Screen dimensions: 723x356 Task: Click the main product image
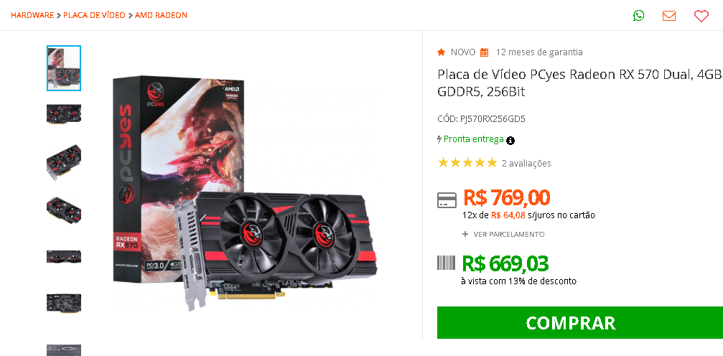pos(245,194)
